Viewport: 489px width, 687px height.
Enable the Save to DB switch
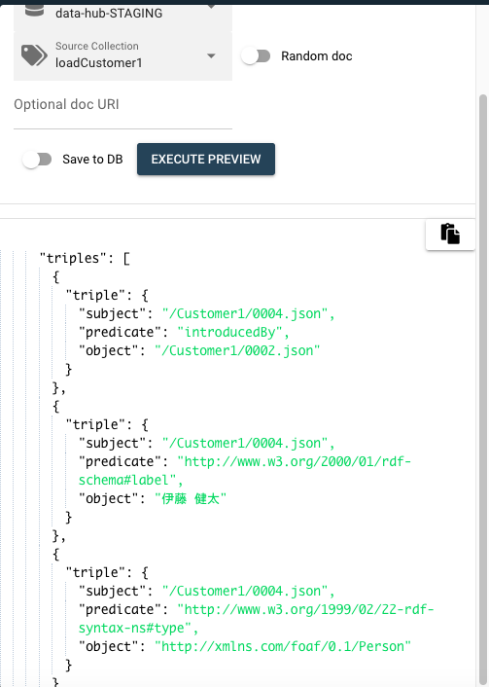[x=37, y=160]
